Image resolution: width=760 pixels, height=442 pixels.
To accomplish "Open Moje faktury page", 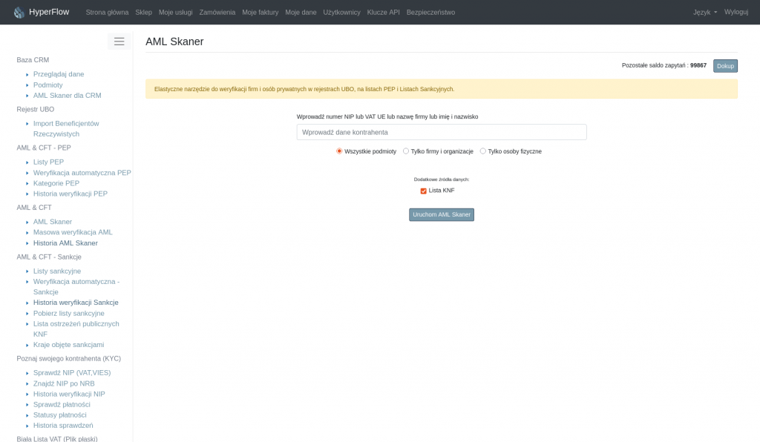I will point(261,12).
